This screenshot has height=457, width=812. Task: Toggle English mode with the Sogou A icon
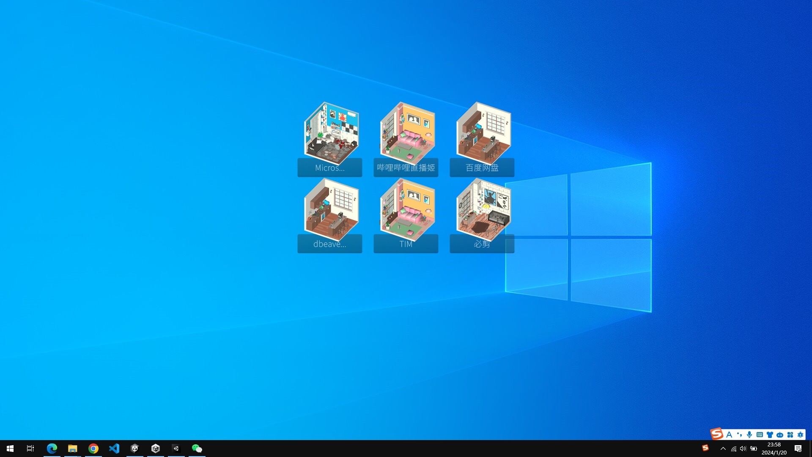pyautogui.click(x=729, y=435)
